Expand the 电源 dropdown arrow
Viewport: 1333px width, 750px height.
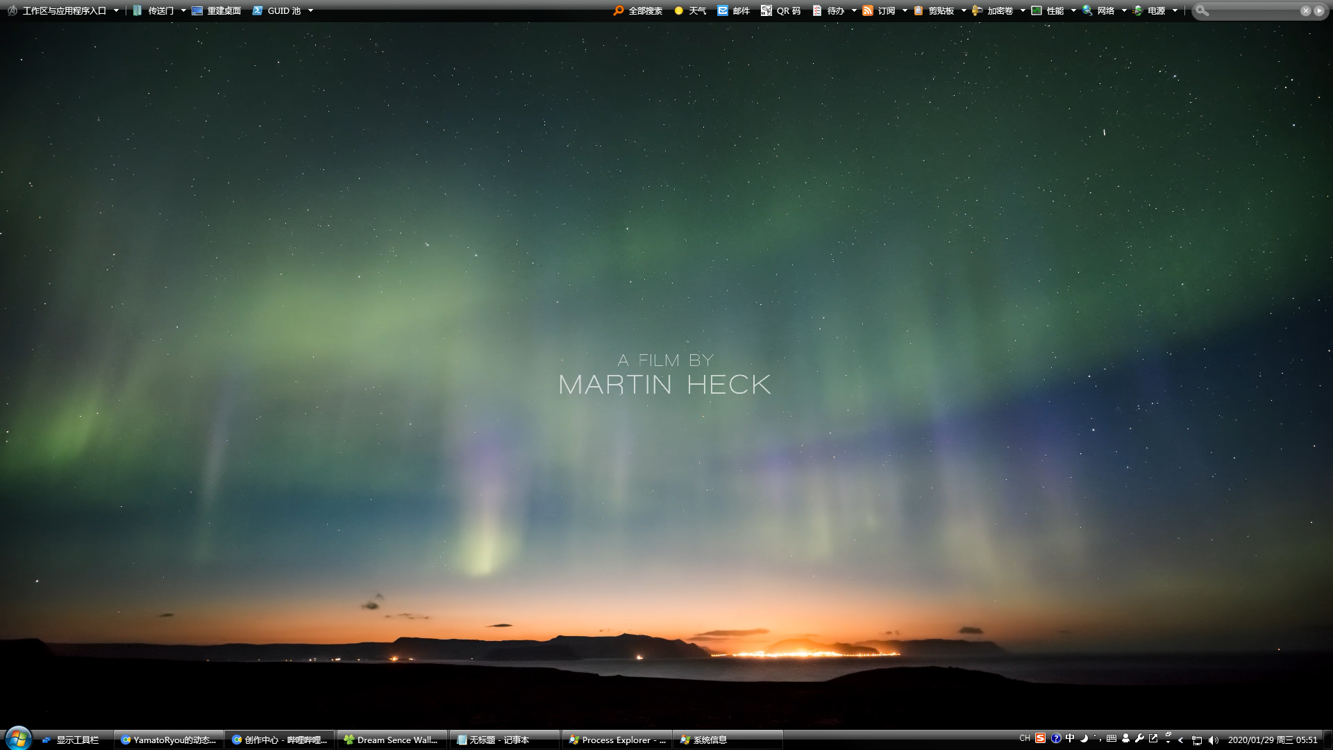[1175, 10]
